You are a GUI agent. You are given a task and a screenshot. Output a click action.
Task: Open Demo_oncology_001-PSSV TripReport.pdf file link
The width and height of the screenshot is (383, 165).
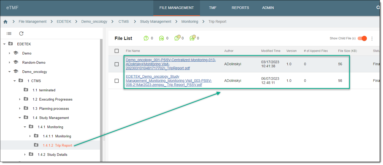(171, 64)
